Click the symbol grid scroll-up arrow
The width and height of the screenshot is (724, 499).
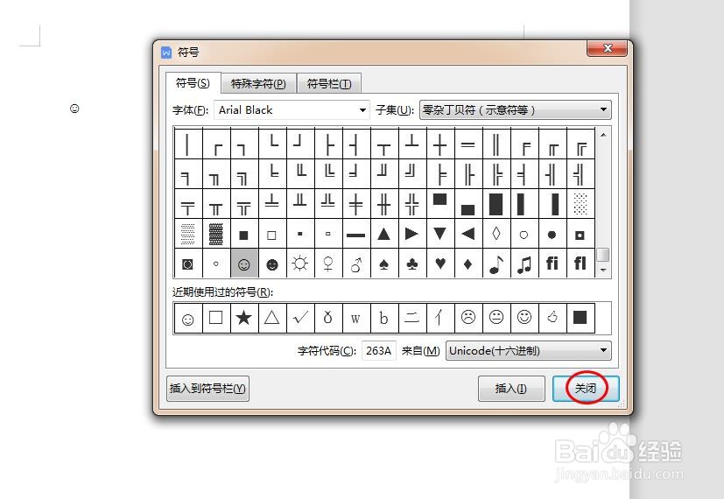603,135
